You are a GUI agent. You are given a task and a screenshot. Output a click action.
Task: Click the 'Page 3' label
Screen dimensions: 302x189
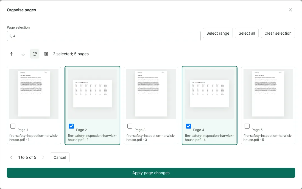[140, 130]
